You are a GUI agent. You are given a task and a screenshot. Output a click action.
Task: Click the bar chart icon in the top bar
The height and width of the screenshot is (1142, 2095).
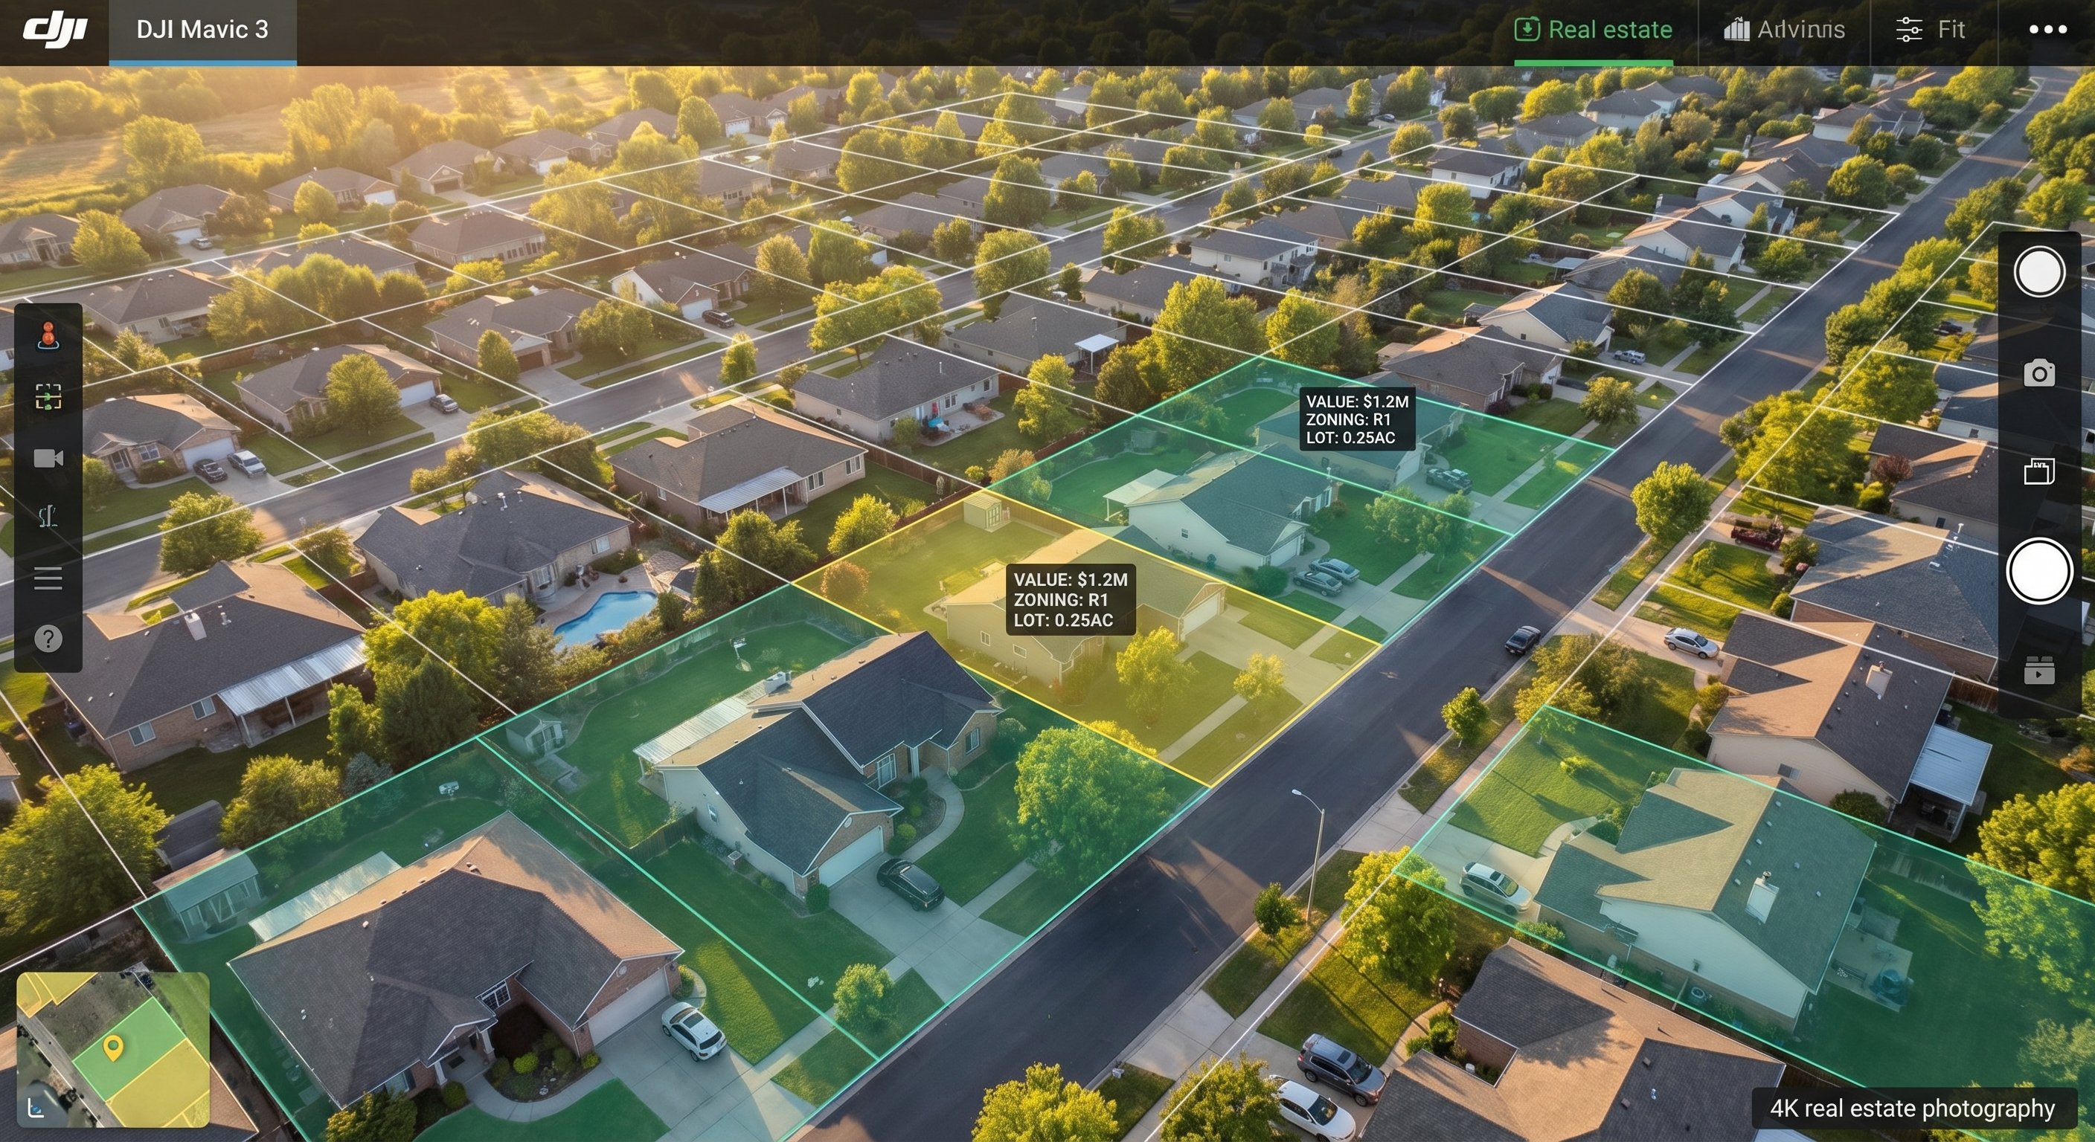(x=1736, y=30)
